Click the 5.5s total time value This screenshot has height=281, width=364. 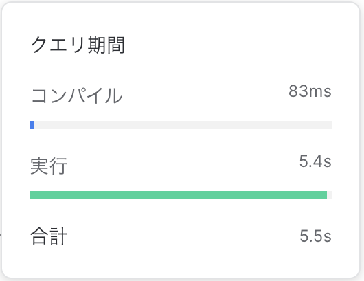315,236
